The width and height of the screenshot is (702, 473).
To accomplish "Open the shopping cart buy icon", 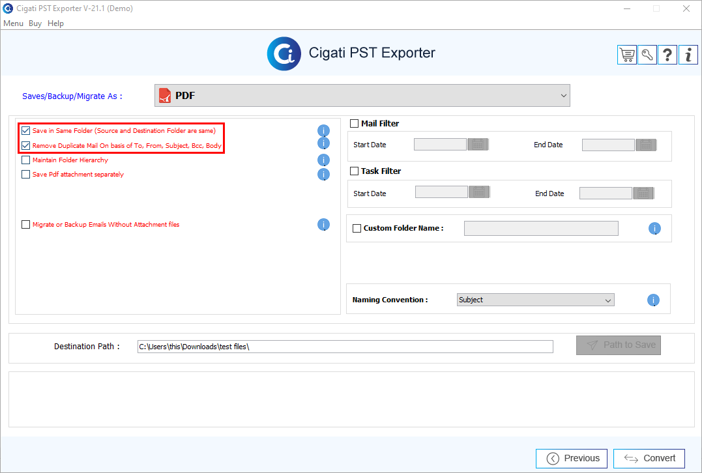I will tap(627, 55).
